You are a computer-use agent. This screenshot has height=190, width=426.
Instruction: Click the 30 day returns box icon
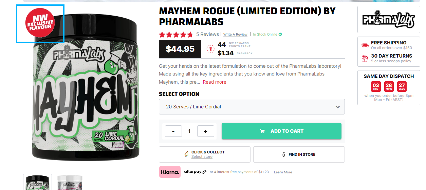pyautogui.click(x=365, y=58)
